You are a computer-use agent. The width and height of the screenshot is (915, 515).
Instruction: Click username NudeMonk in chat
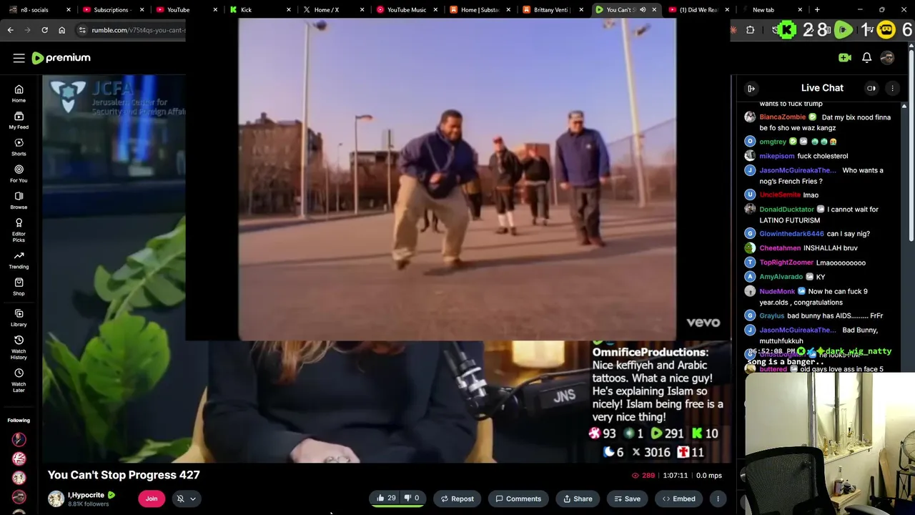tap(777, 292)
